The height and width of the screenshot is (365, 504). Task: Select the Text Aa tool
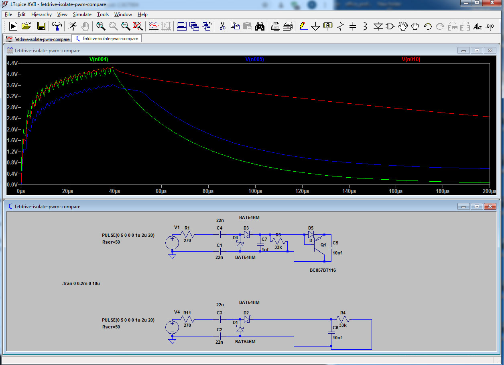point(477,26)
